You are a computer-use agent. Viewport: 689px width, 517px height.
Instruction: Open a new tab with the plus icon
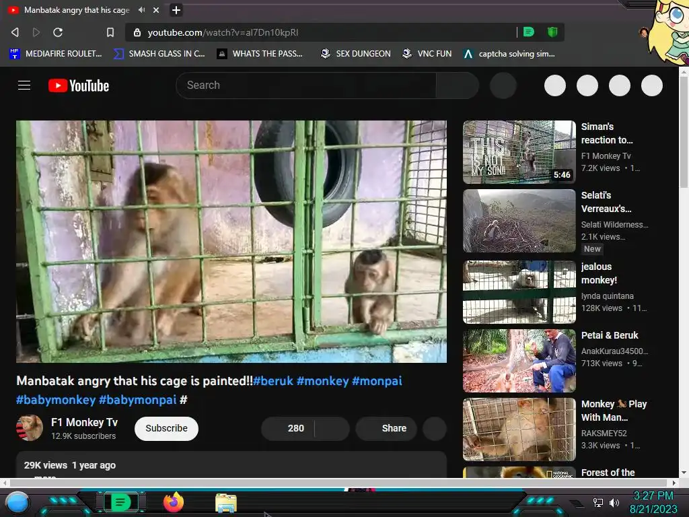pos(176,9)
